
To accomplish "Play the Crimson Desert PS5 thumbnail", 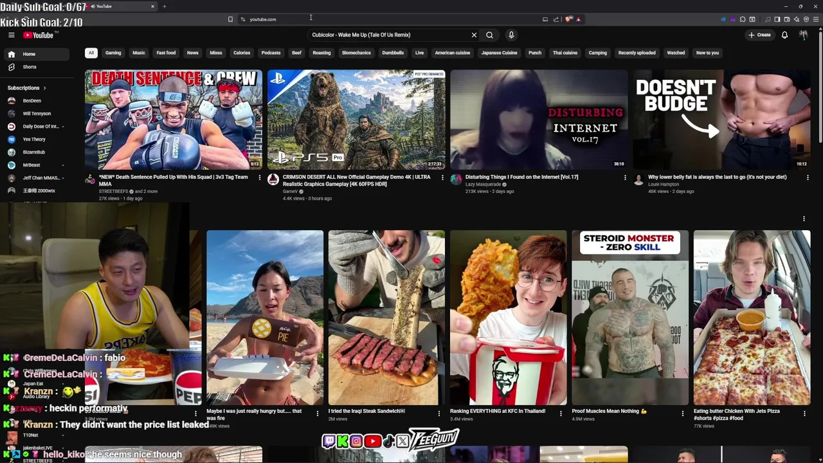I will coord(356,120).
